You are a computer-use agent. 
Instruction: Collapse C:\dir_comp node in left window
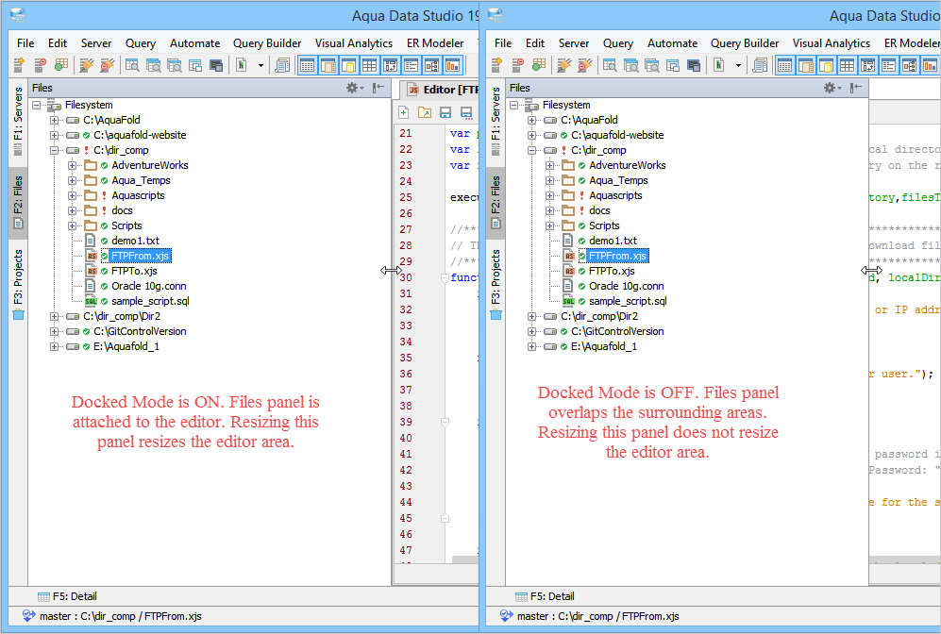tap(54, 150)
